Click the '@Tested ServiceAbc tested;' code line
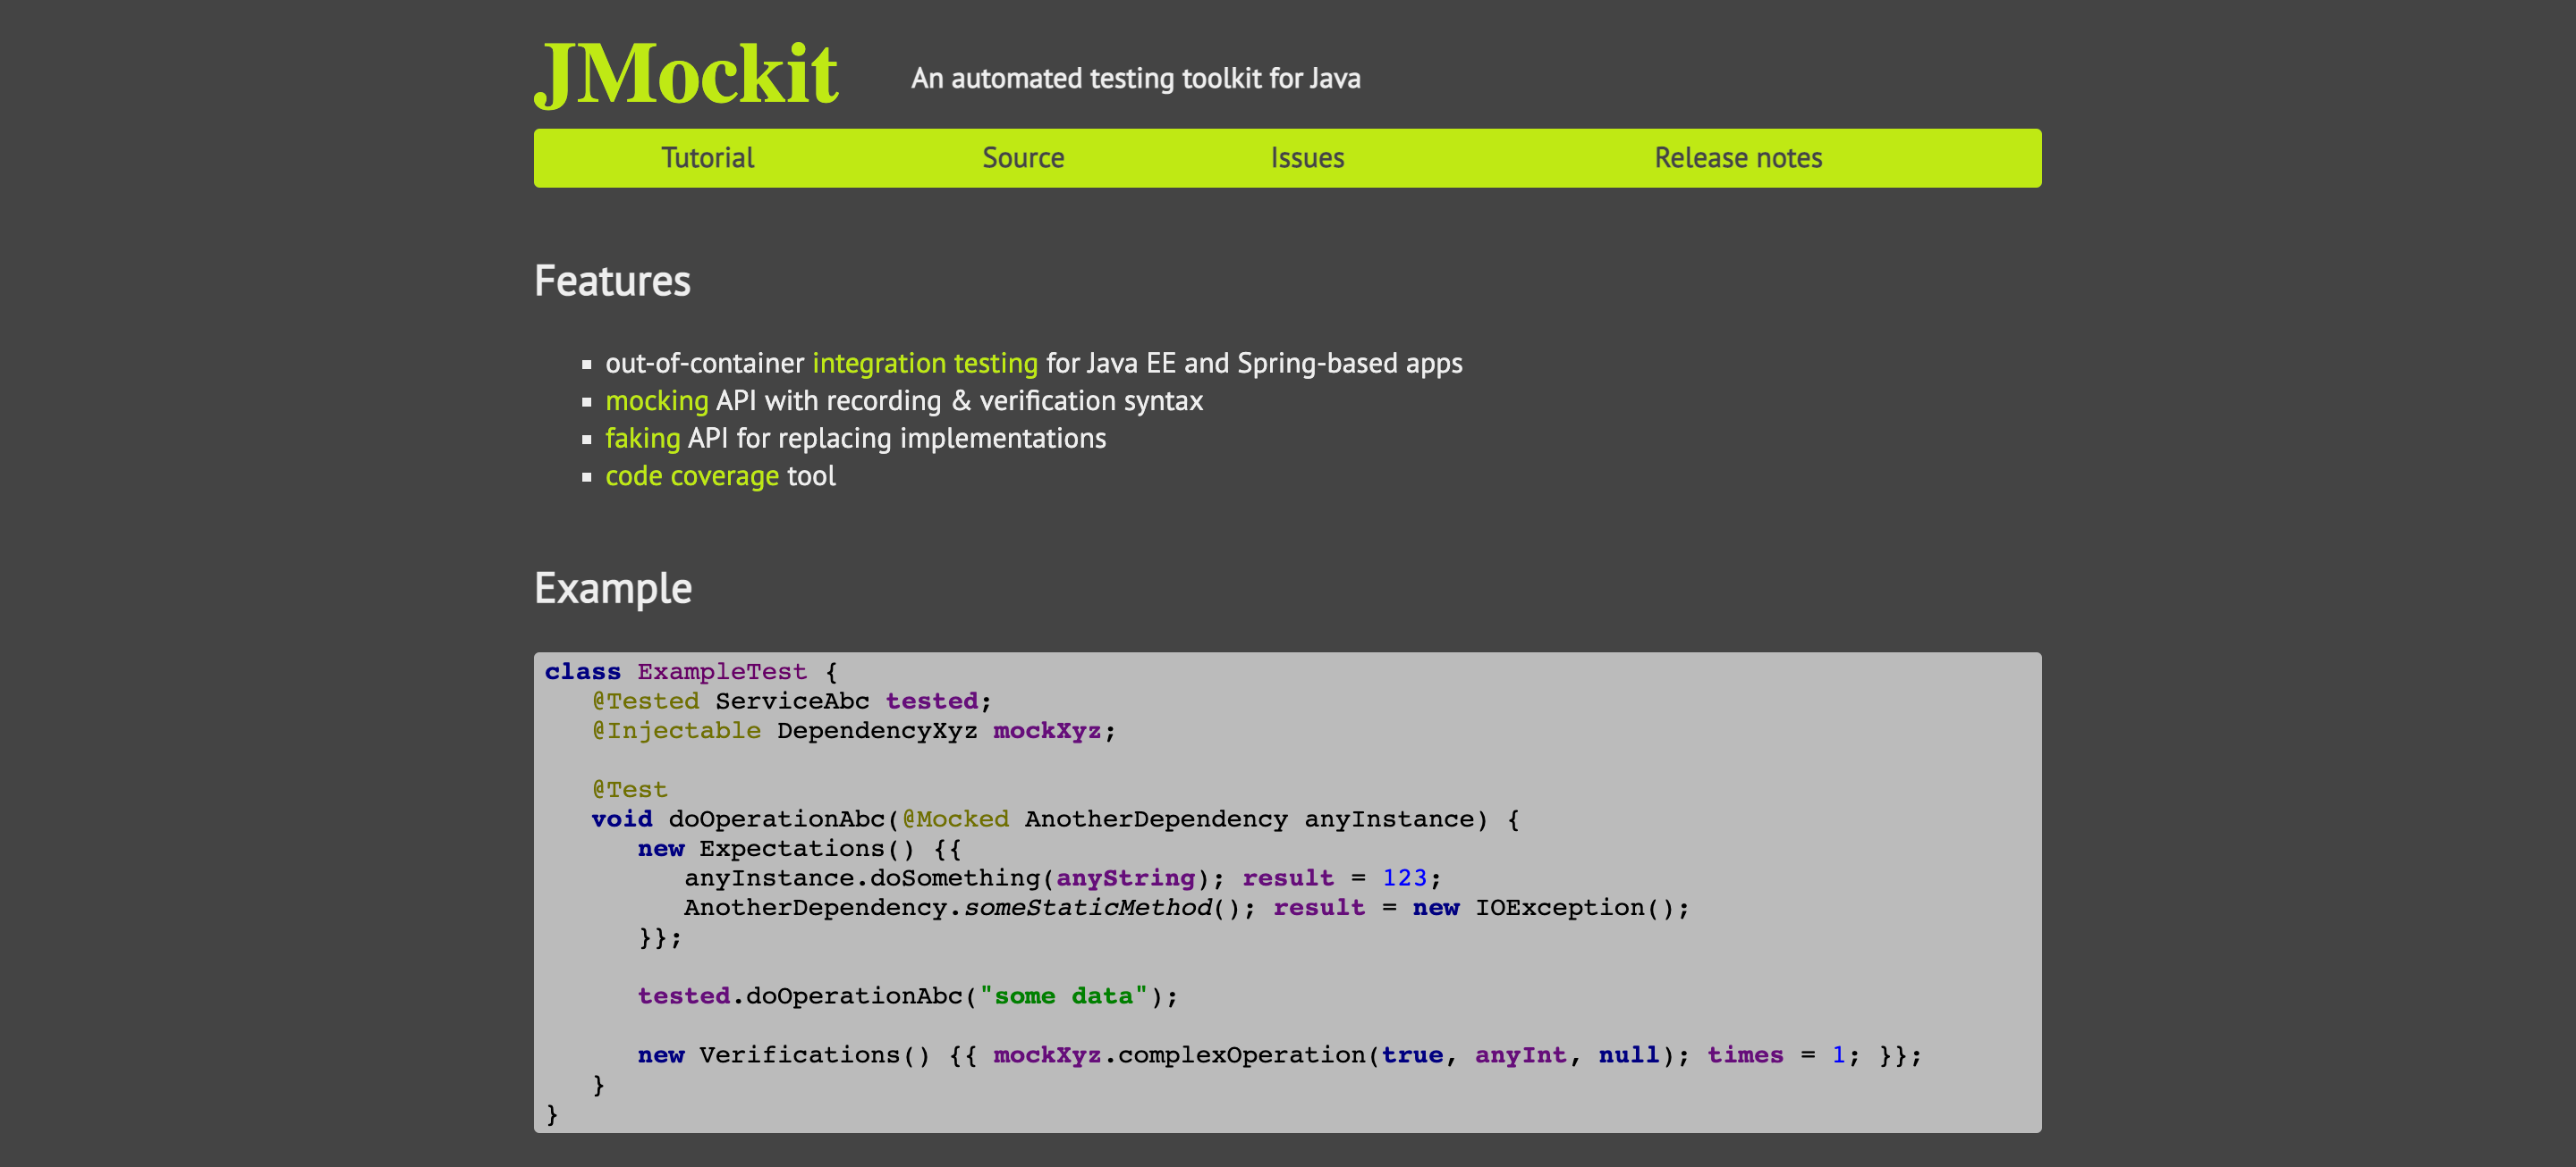 791,701
